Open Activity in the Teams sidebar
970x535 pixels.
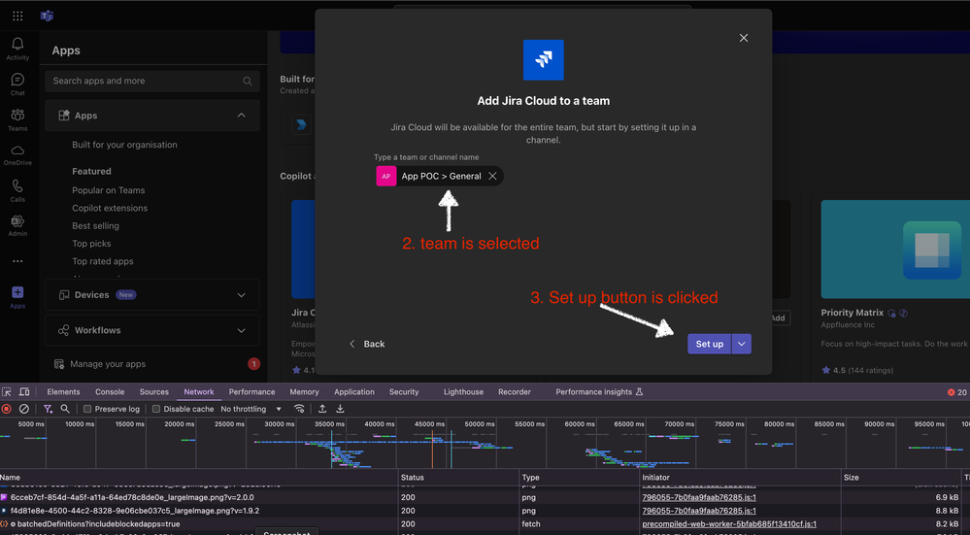pos(17,49)
